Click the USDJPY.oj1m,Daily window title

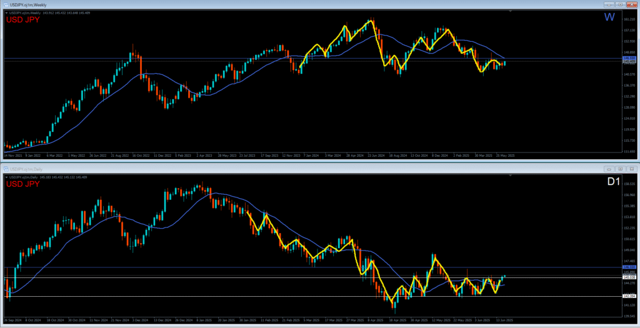[26, 169]
